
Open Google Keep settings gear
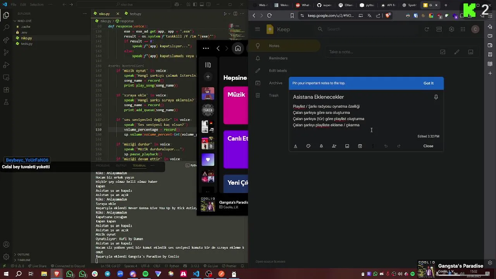(x=451, y=29)
